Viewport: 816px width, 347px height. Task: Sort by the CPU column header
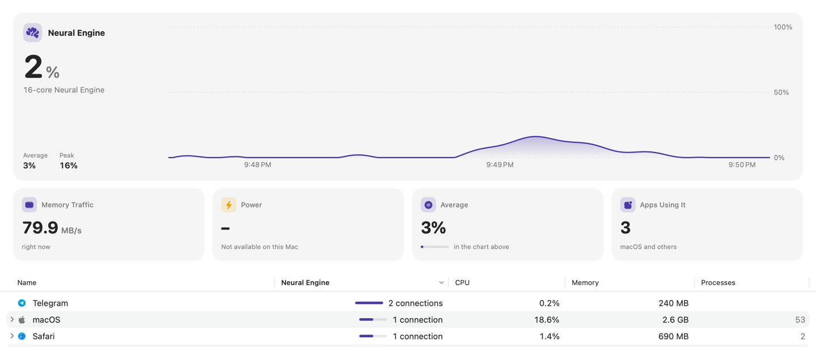tap(462, 282)
